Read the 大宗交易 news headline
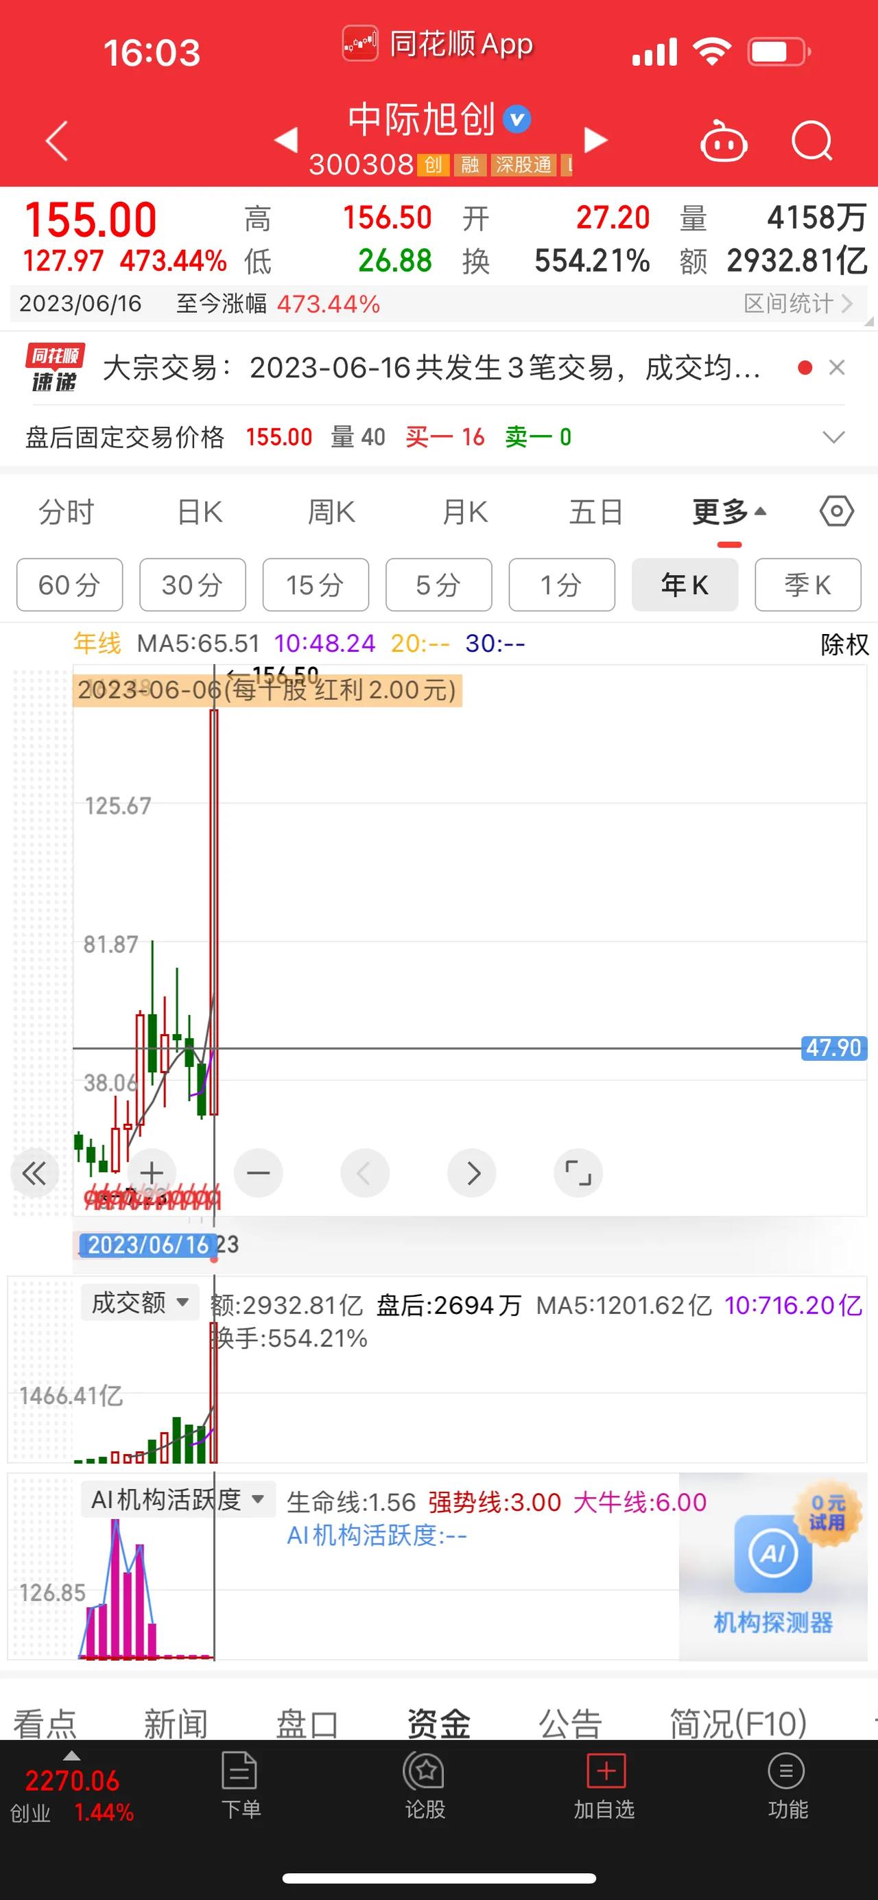 (x=432, y=366)
